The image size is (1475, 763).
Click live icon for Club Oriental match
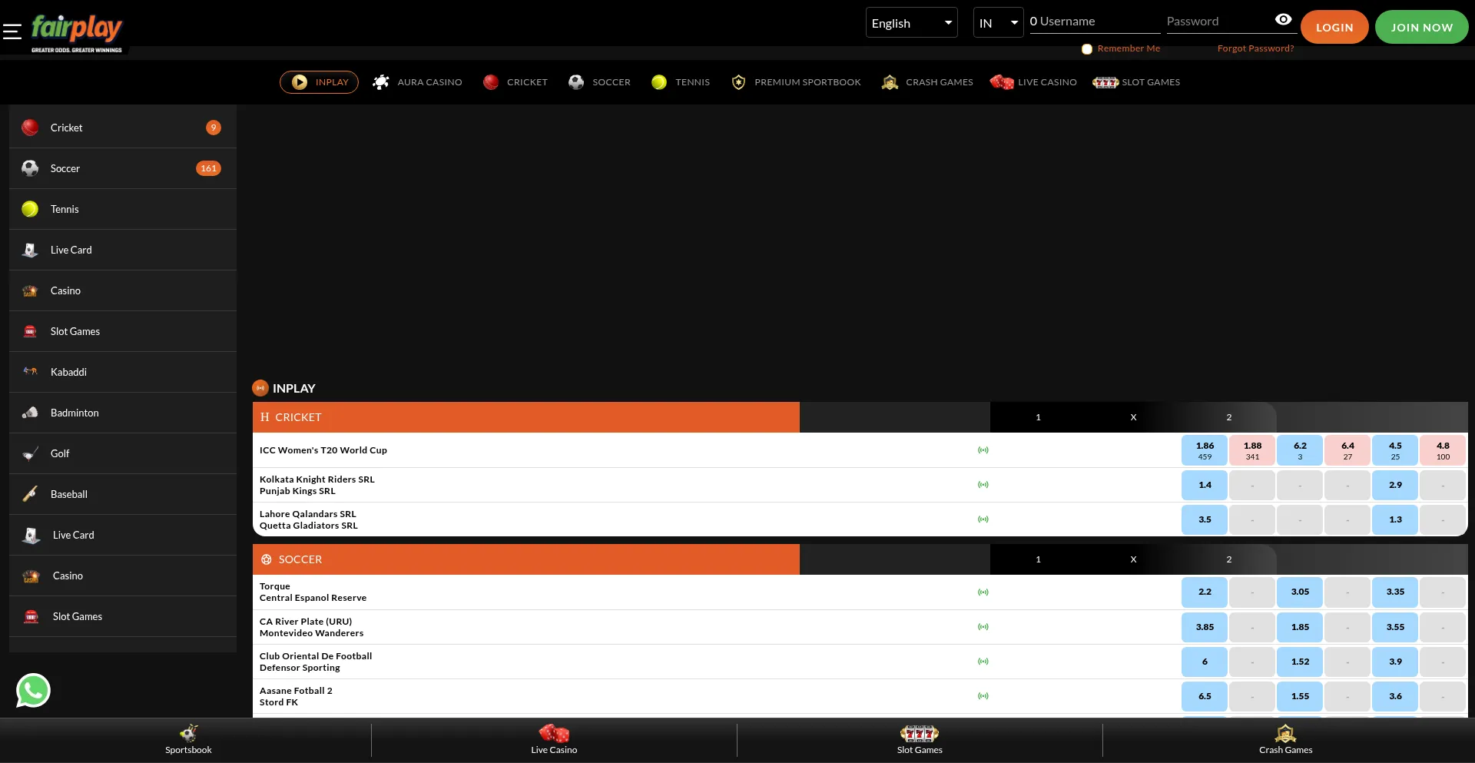click(x=983, y=662)
